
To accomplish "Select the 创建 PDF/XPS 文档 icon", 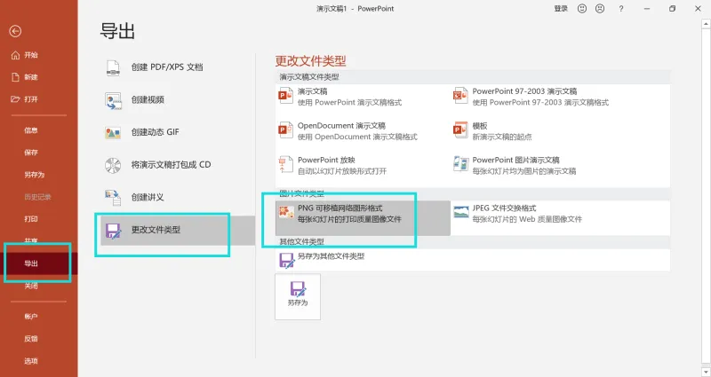I will pyautogui.click(x=113, y=67).
